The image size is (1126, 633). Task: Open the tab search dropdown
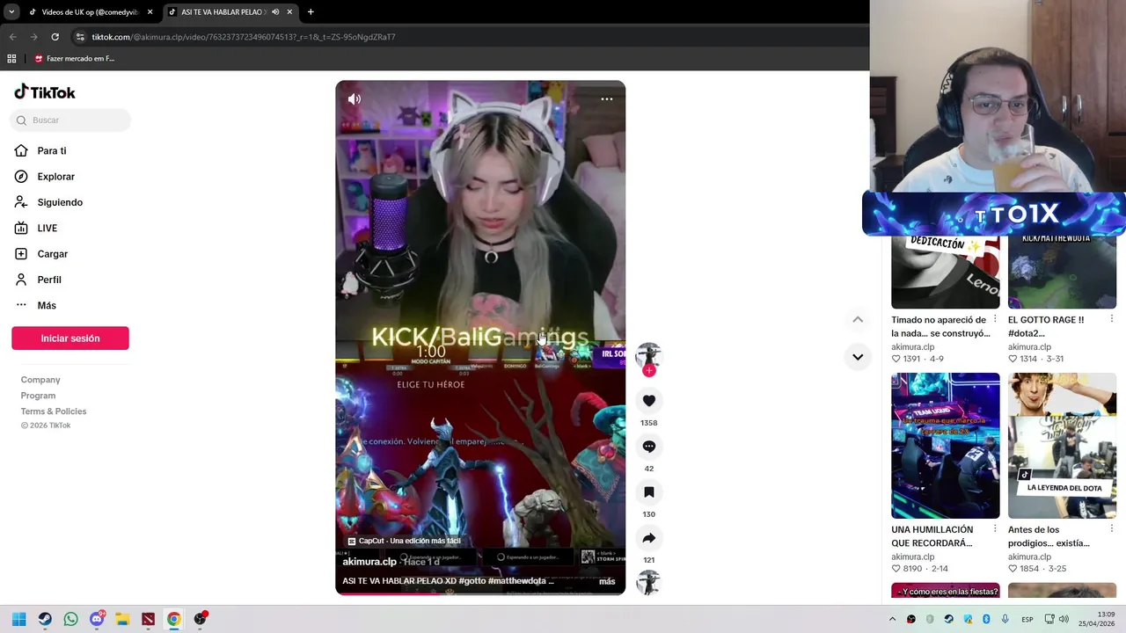click(x=11, y=12)
